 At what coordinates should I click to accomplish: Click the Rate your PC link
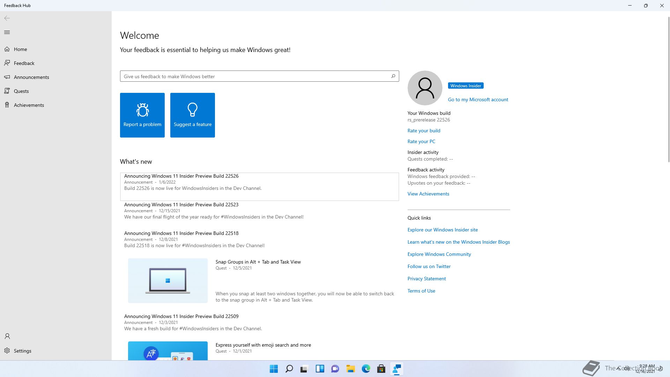(421, 141)
